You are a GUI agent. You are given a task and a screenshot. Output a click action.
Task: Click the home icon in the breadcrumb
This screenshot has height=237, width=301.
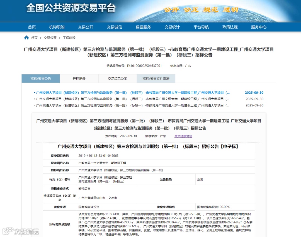[x=27, y=38]
